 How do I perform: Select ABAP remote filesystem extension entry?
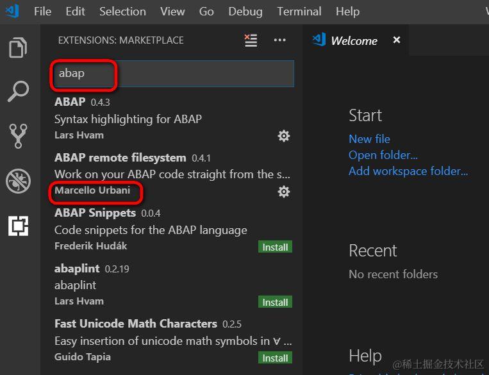(x=173, y=174)
